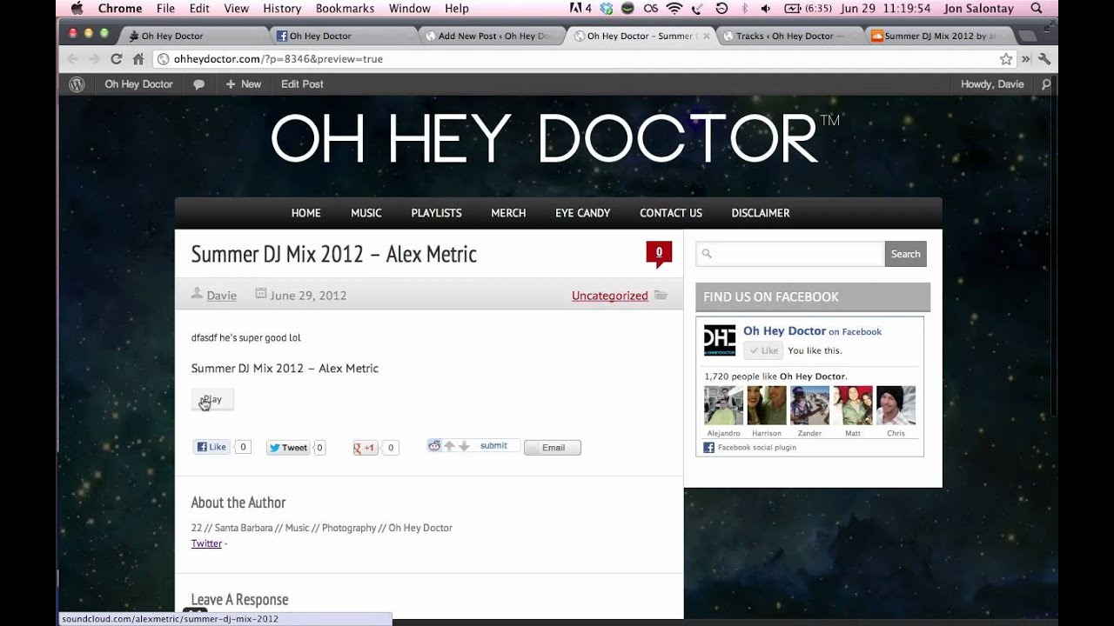
Task: Go to HOME in site navigation
Action: click(x=305, y=213)
